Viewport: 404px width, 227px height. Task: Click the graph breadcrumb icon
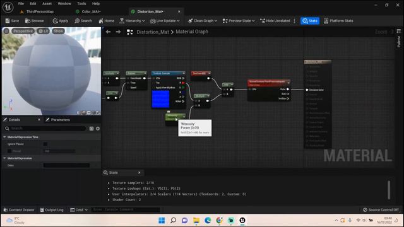(x=130, y=32)
